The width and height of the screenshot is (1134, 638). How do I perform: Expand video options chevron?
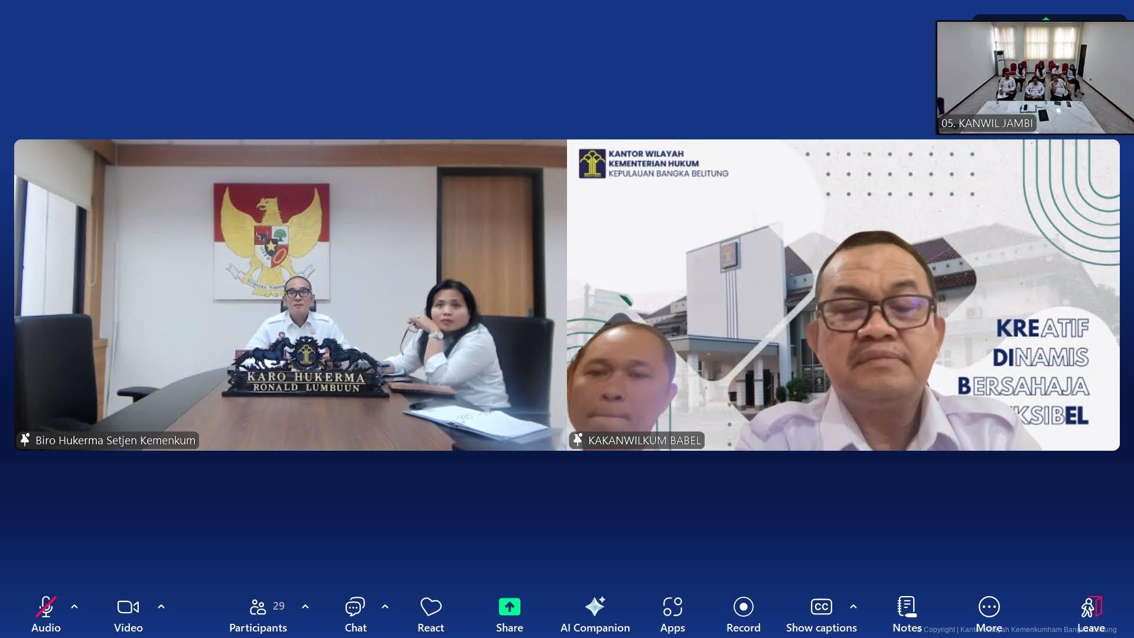161,607
